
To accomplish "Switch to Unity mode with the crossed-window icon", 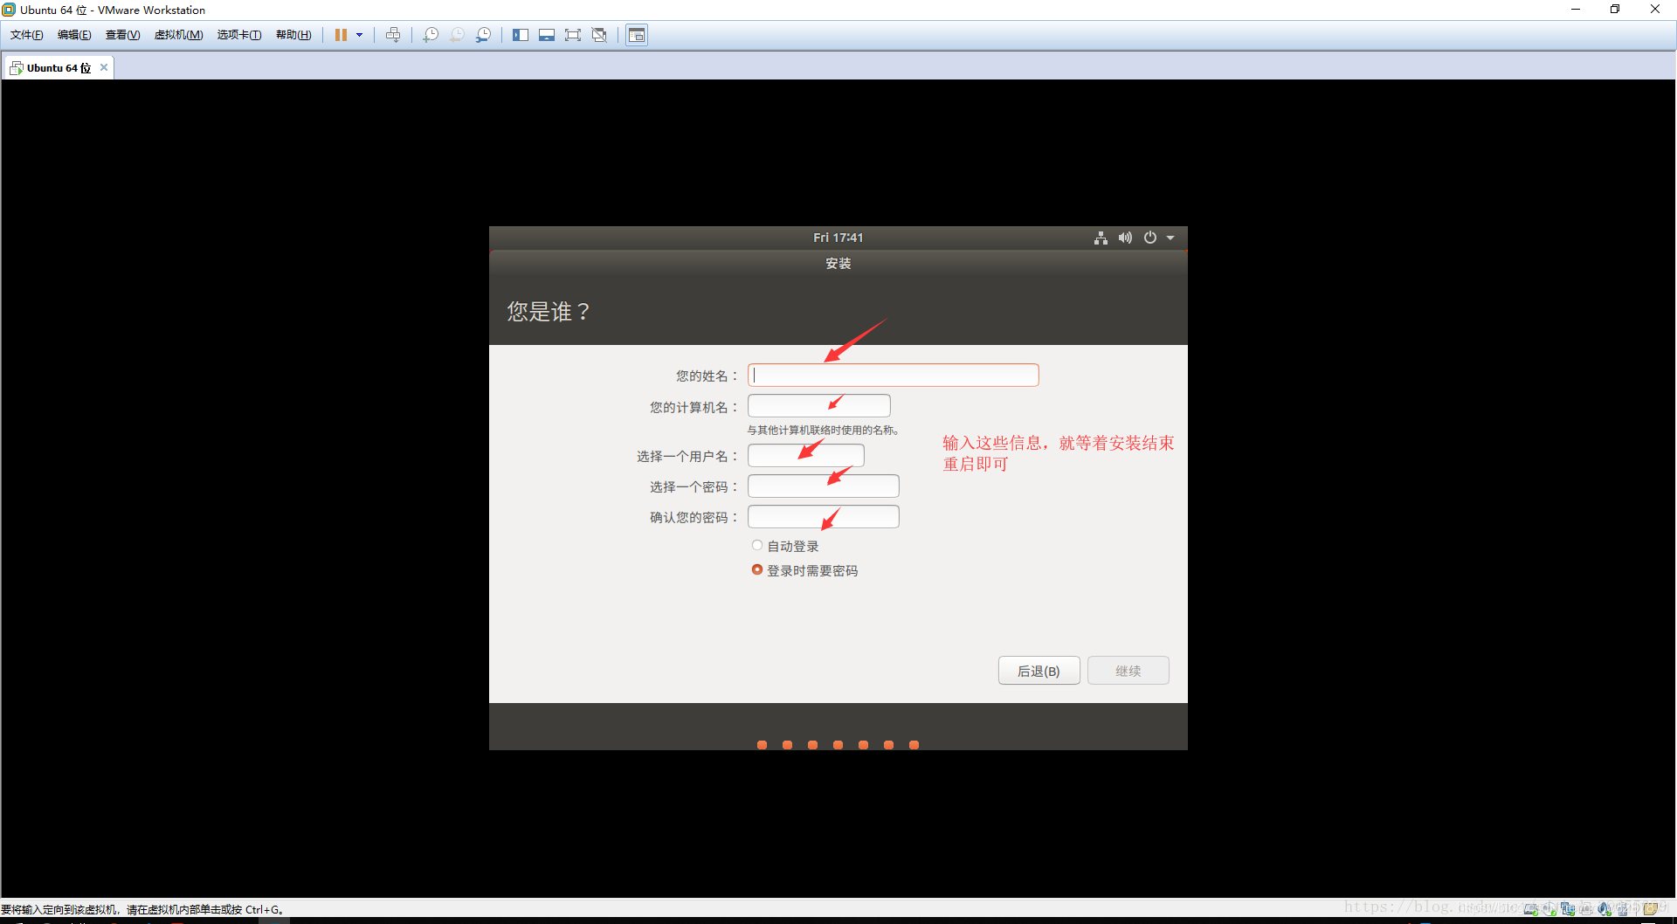I will coord(600,34).
